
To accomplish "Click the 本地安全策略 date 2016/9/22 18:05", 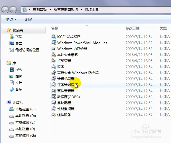I will click(x=139, y=55).
